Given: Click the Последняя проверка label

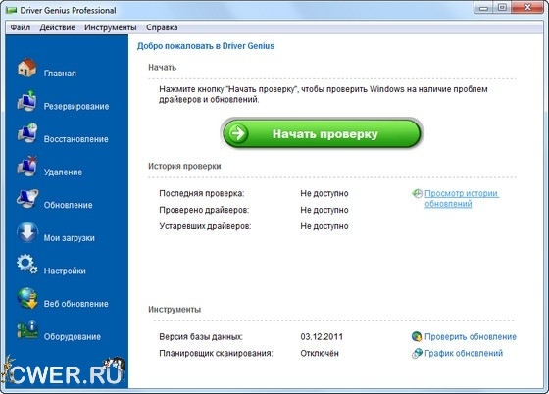Looking at the screenshot, I should 202,193.
